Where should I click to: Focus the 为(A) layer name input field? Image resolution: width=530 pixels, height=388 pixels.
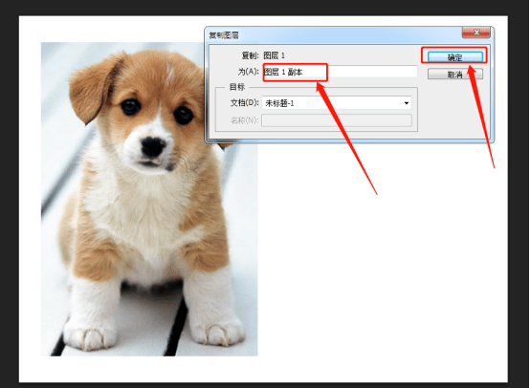pos(340,72)
